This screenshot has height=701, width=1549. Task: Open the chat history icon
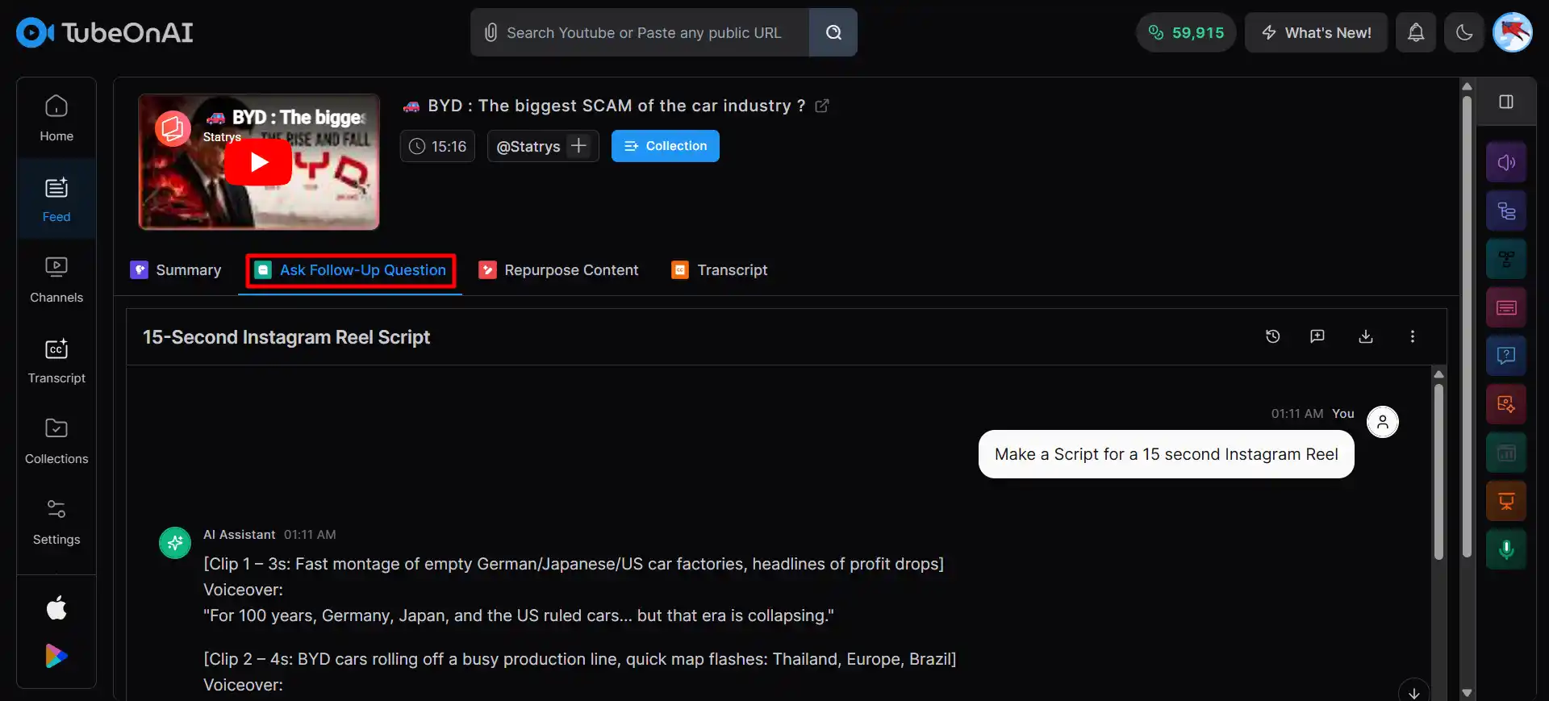[1272, 336]
